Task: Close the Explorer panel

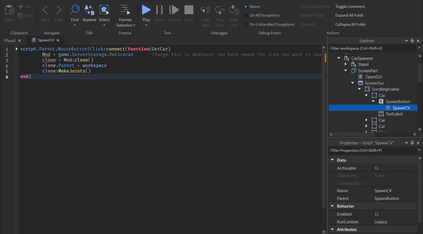Action: 418,41
